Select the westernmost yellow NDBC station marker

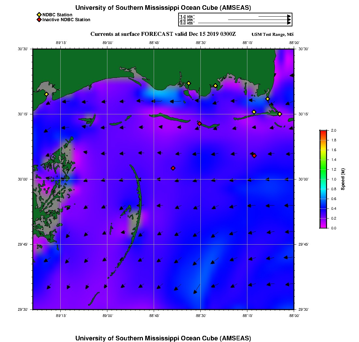click(46, 94)
